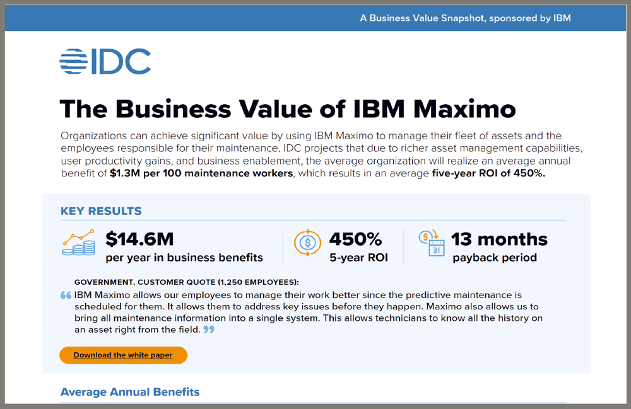Click the customer quote paragraph text
This screenshot has width=631, height=409.
(x=309, y=312)
